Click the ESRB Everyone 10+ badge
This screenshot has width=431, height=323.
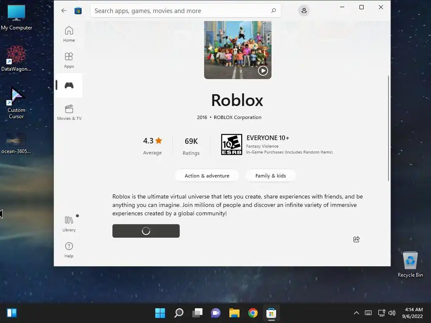click(231, 145)
